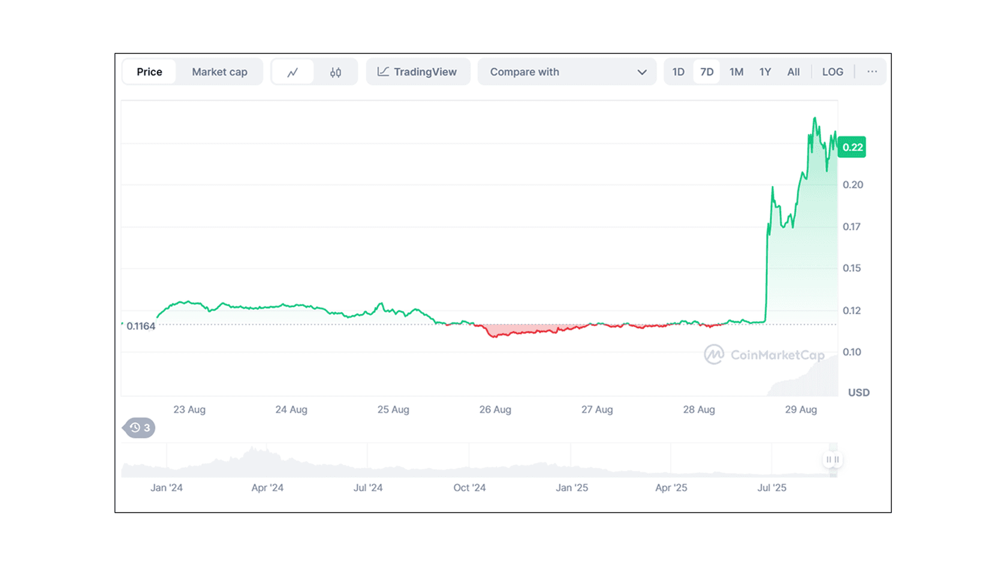The image size is (1007, 566).
Task: Toggle the LOG scale
Action: (x=833, y=72)
